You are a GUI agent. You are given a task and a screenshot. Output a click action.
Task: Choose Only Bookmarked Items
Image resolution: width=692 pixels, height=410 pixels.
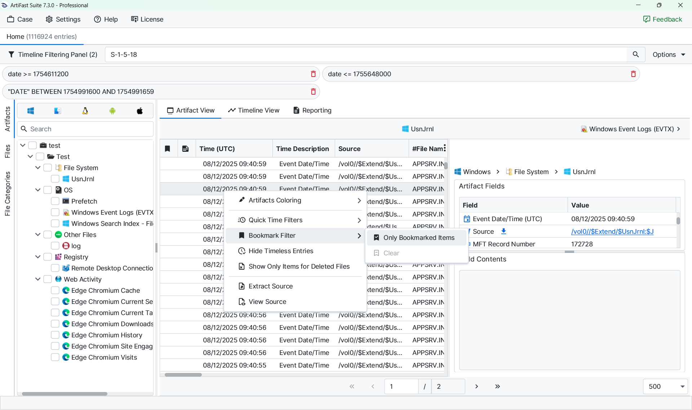[x=418, y=238]
